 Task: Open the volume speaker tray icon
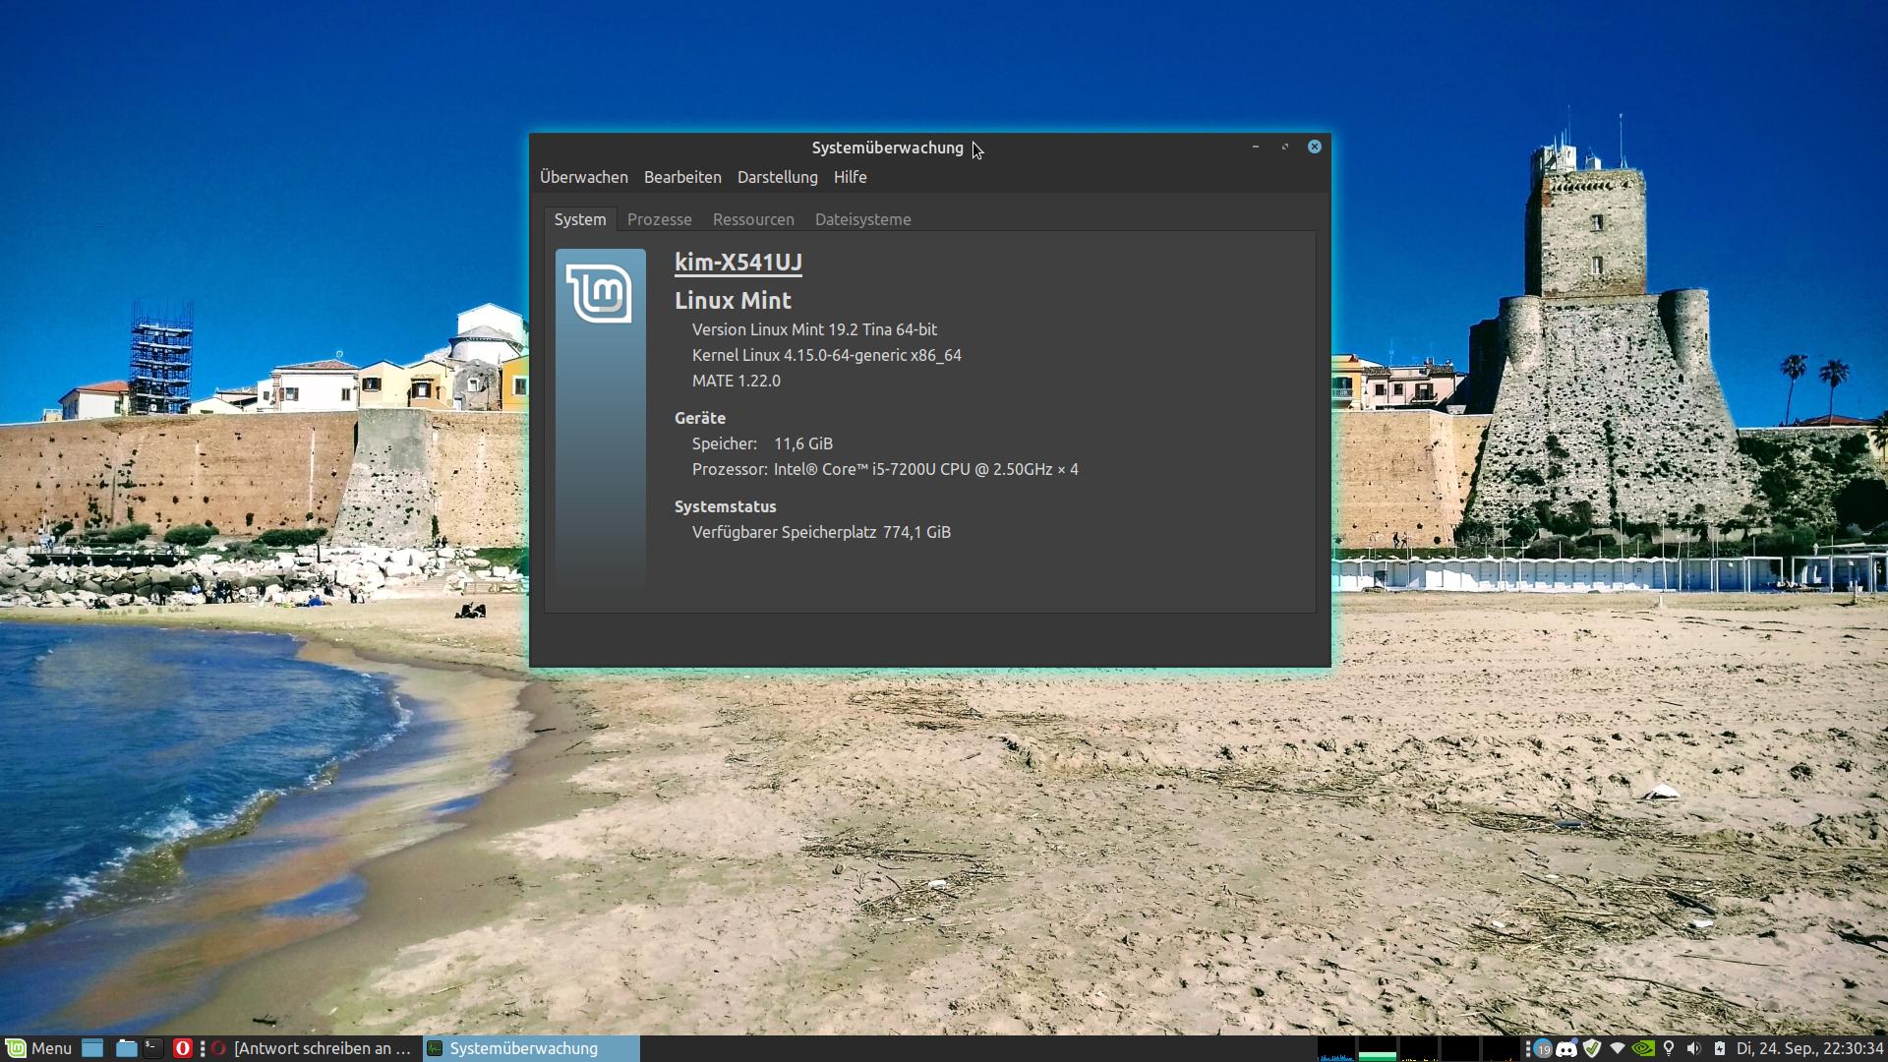coord(1693,1048)
